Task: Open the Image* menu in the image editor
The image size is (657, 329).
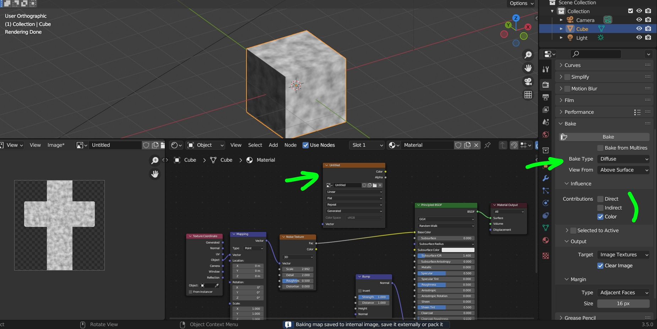Action: pos(56,145)
